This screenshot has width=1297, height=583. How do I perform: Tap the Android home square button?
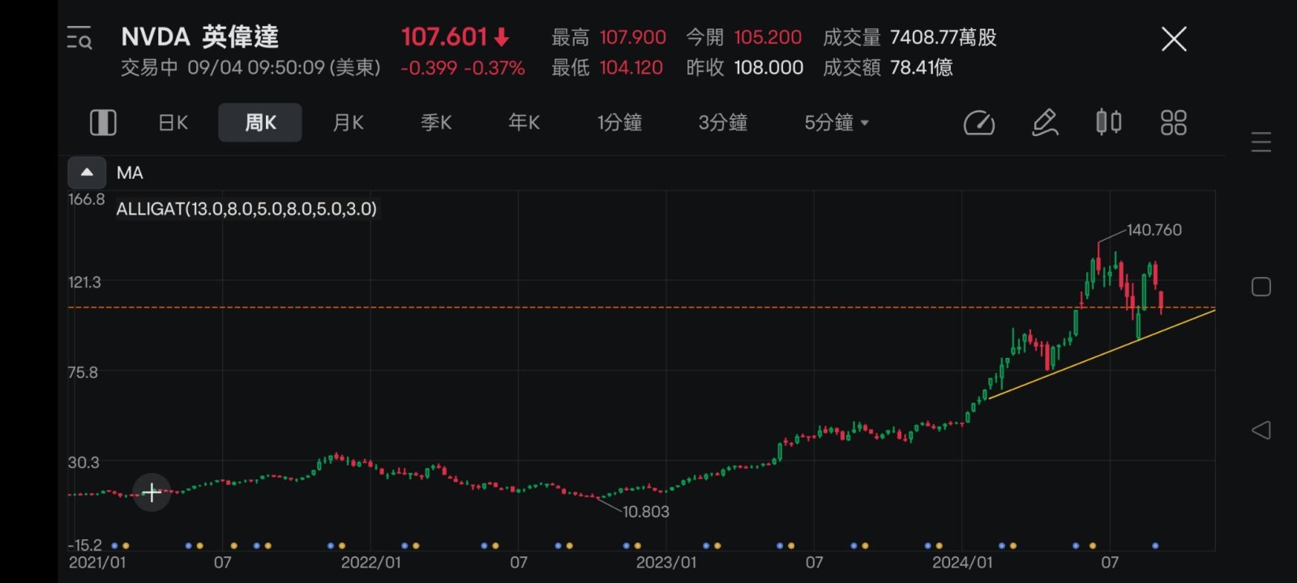[1261, 287]
